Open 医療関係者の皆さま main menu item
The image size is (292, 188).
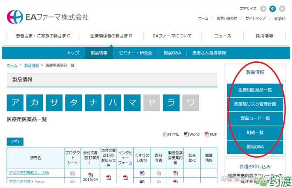tap(111, 36)
